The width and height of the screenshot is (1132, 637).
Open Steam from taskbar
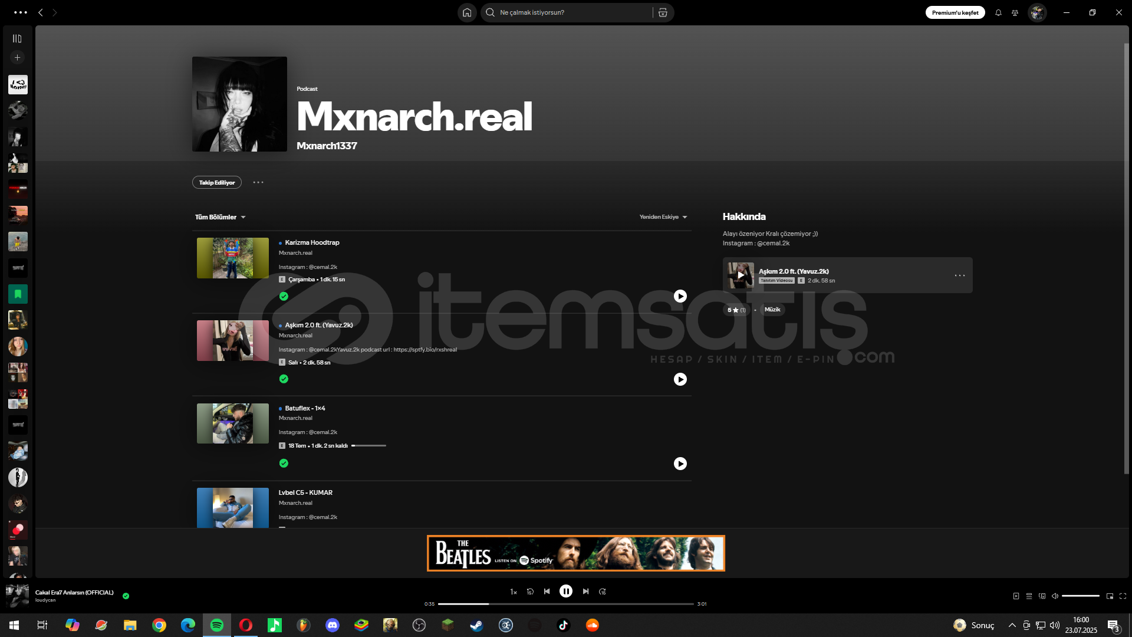click(476, 625)
